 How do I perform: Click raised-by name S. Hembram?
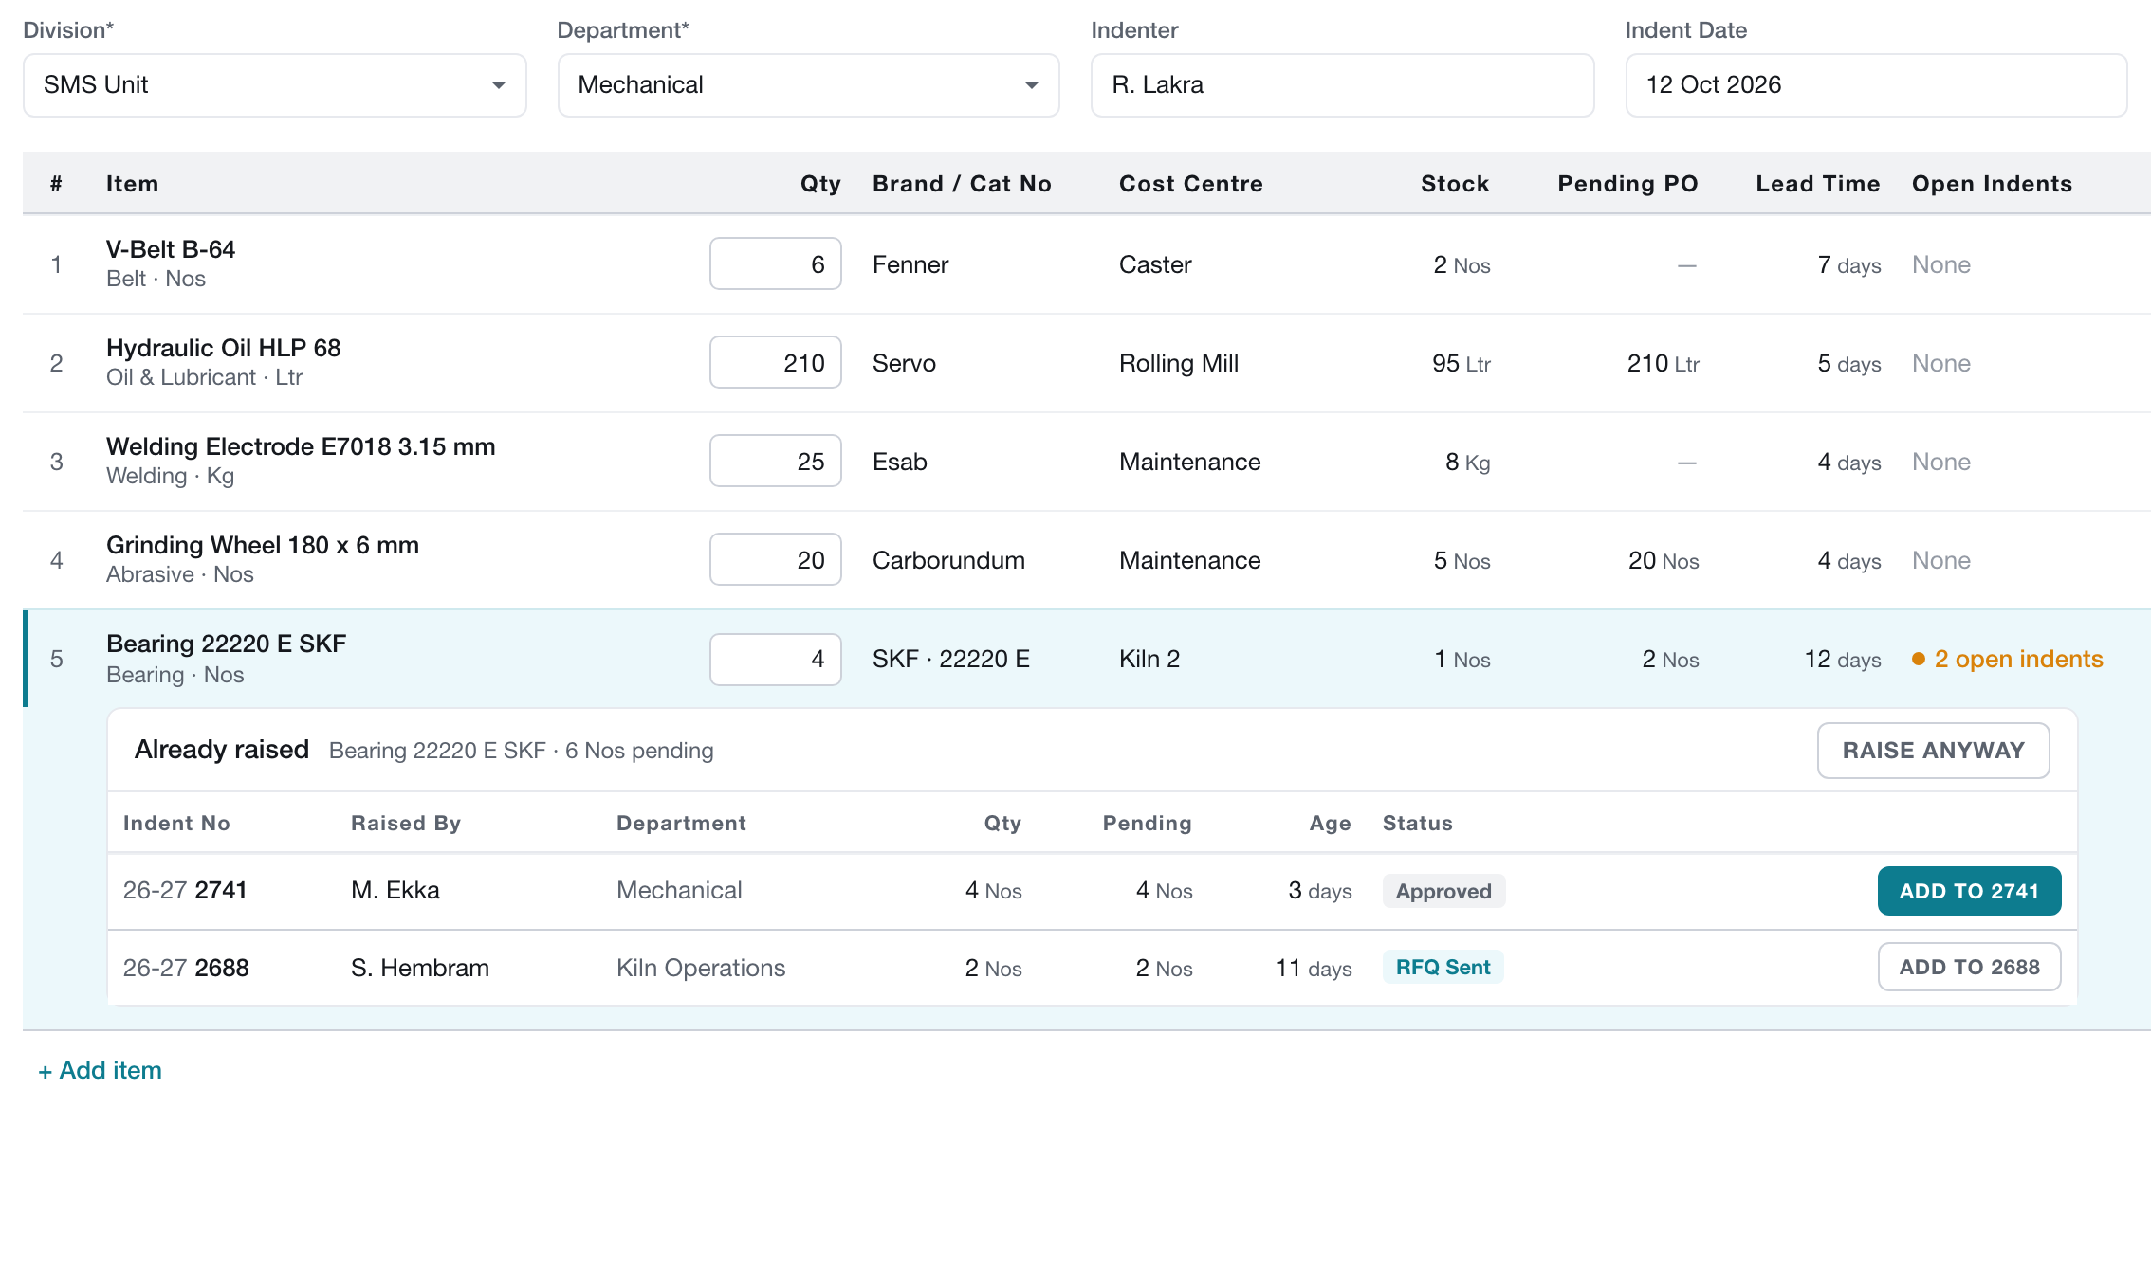coord(420,968)
